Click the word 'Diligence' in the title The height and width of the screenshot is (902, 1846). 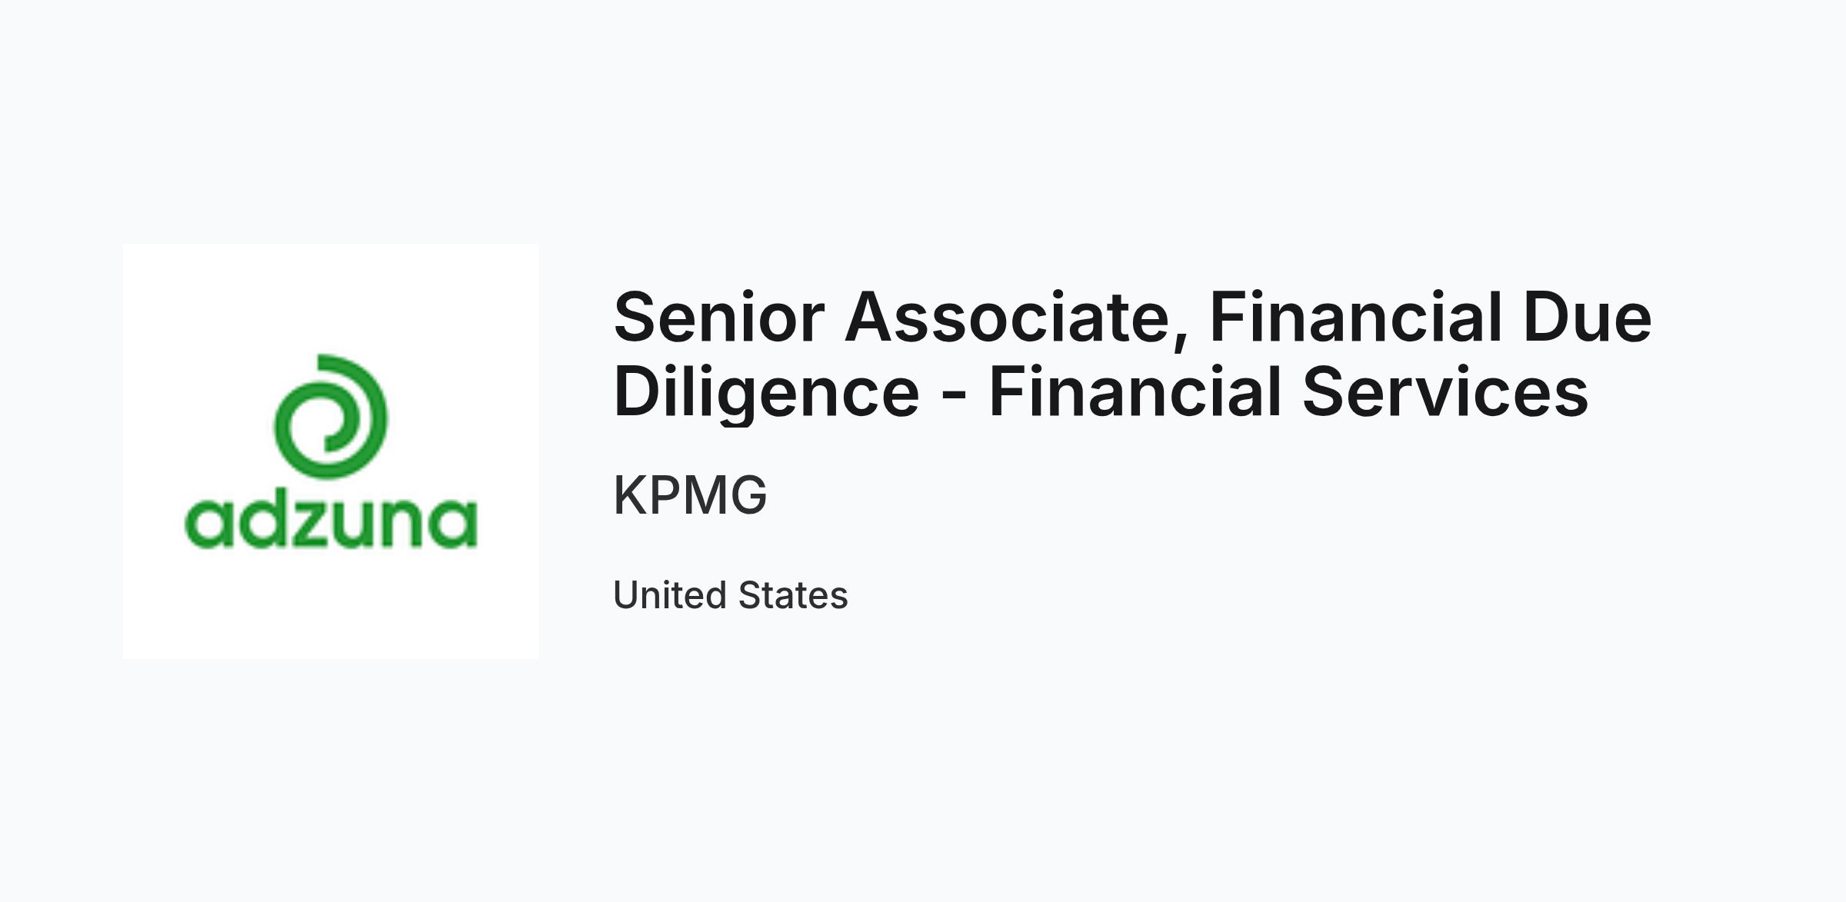766,393
